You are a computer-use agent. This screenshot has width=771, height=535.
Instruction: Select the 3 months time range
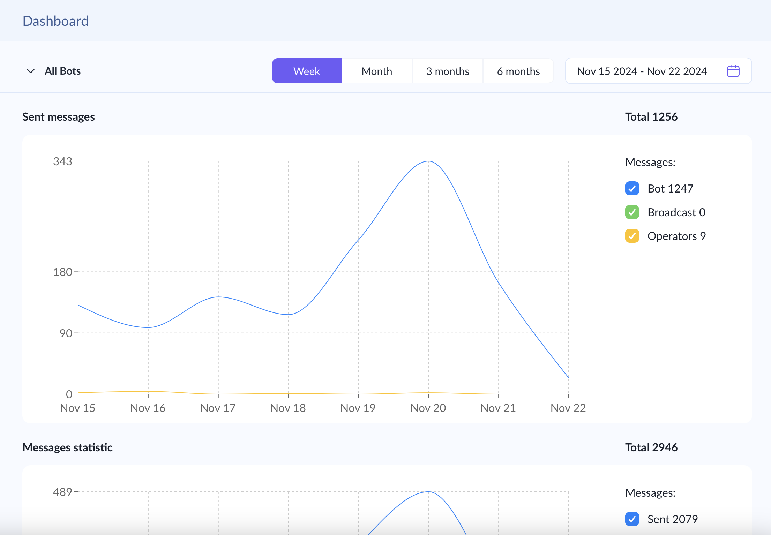(448, 71)
